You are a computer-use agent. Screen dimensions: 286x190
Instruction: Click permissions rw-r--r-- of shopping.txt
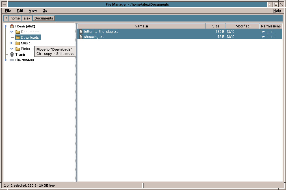268,37
